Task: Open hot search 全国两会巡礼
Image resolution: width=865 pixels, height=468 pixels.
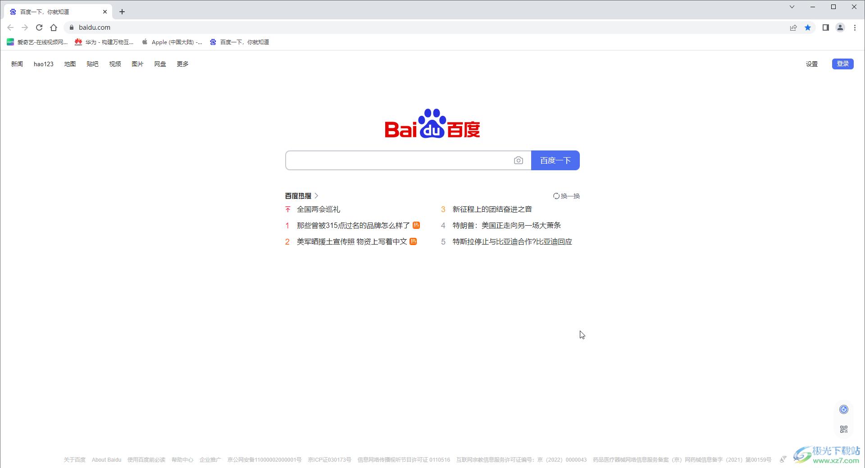Action: 319,209
